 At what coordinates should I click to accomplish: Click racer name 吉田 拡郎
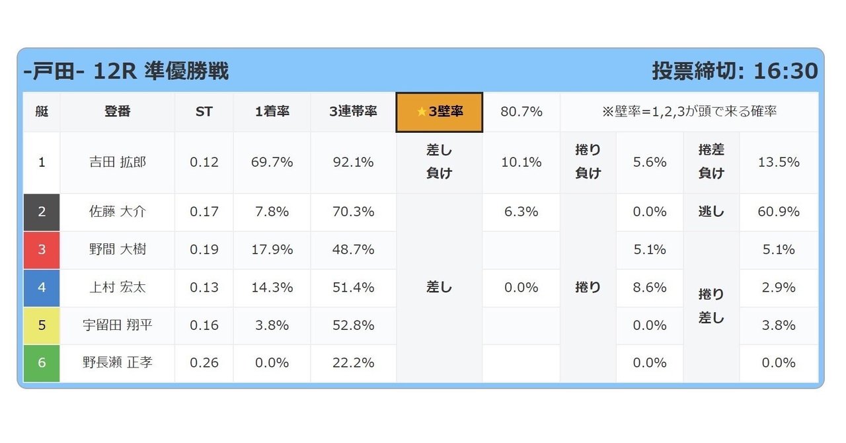118,162
